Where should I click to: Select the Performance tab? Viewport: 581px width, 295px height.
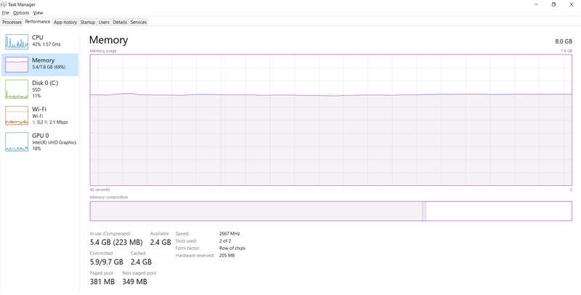[38, 22]
